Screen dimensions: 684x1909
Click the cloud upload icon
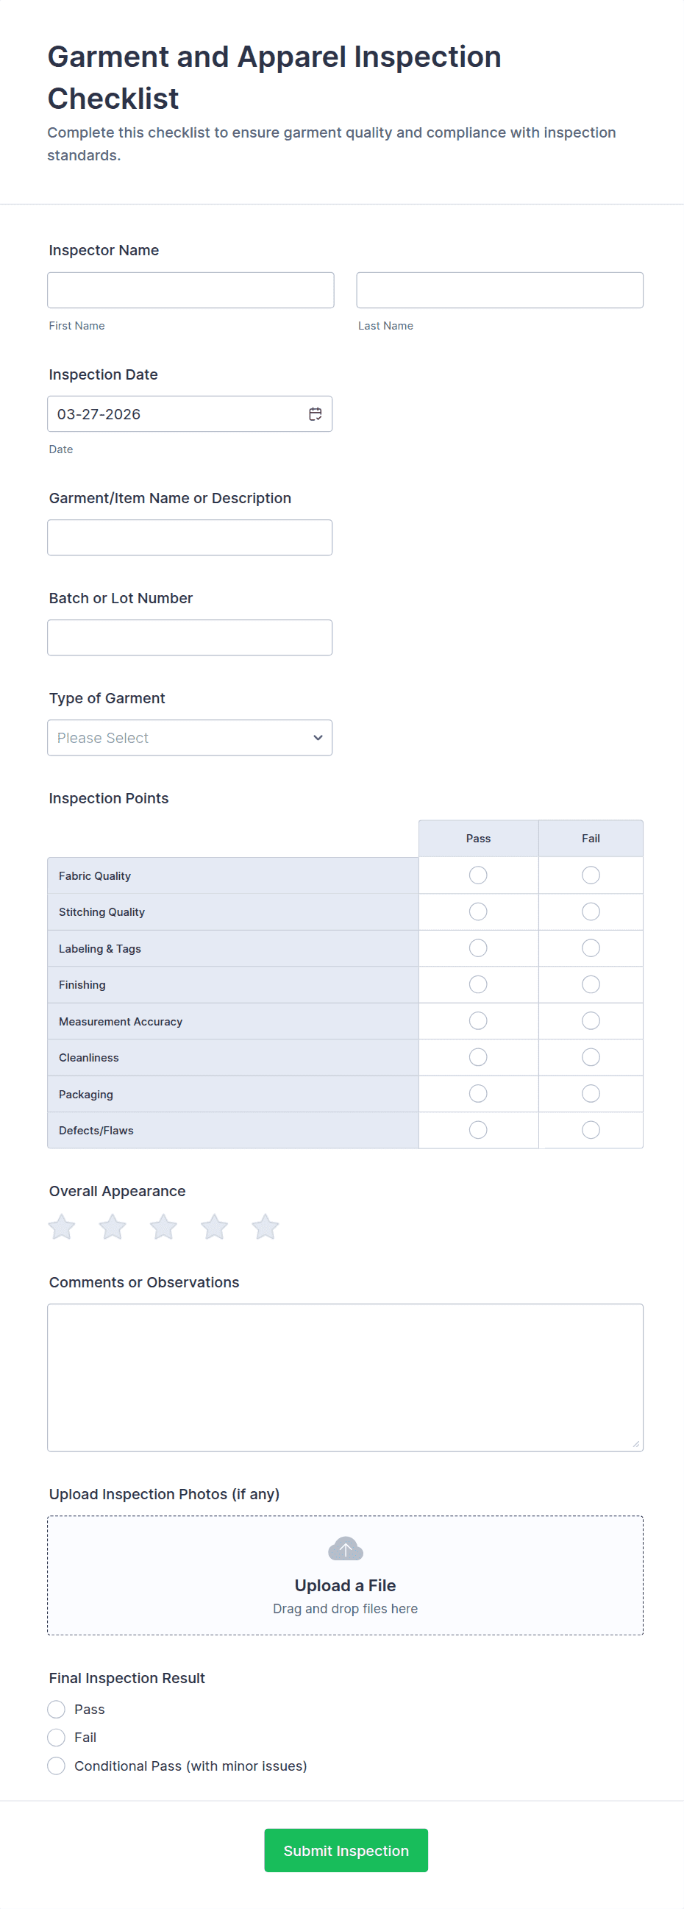click(346, 1548)
